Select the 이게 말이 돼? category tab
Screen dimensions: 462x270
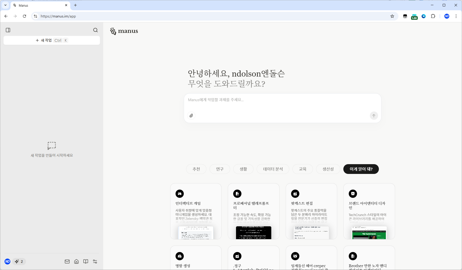point(361,169)
